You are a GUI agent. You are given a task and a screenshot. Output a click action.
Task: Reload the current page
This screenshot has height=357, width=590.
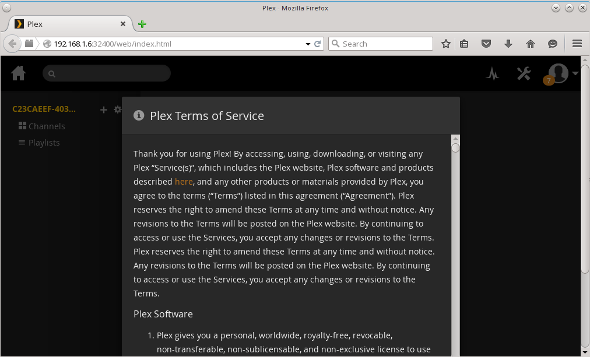coord(317,44)
